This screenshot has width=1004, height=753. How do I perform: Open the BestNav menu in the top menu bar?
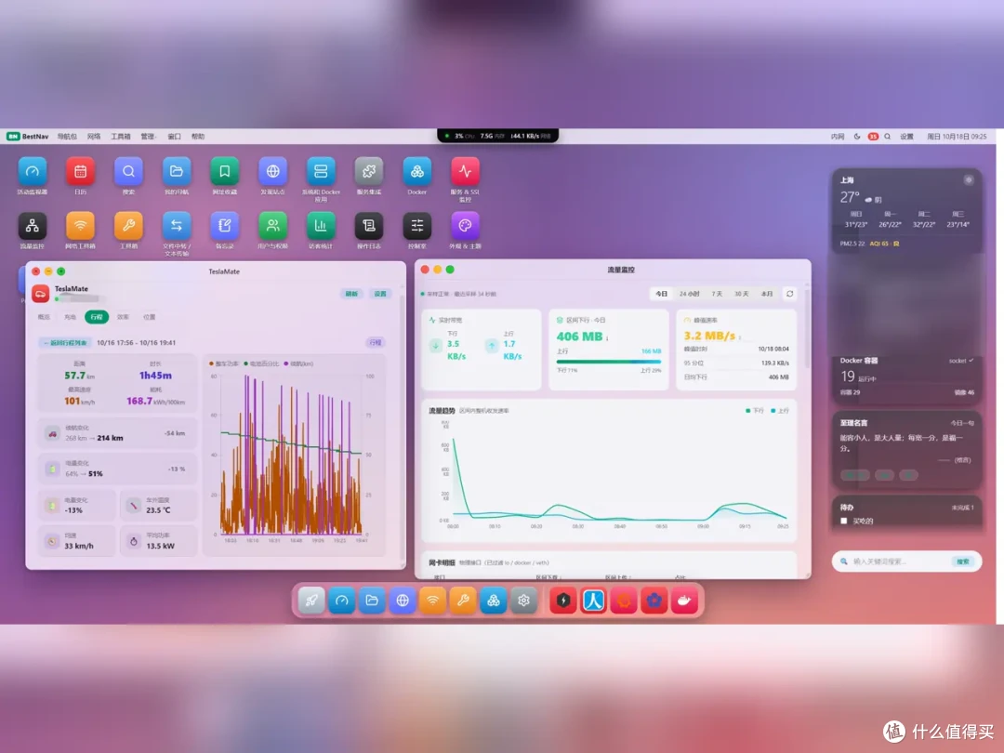pyautogui.click(x=28, y=137)
